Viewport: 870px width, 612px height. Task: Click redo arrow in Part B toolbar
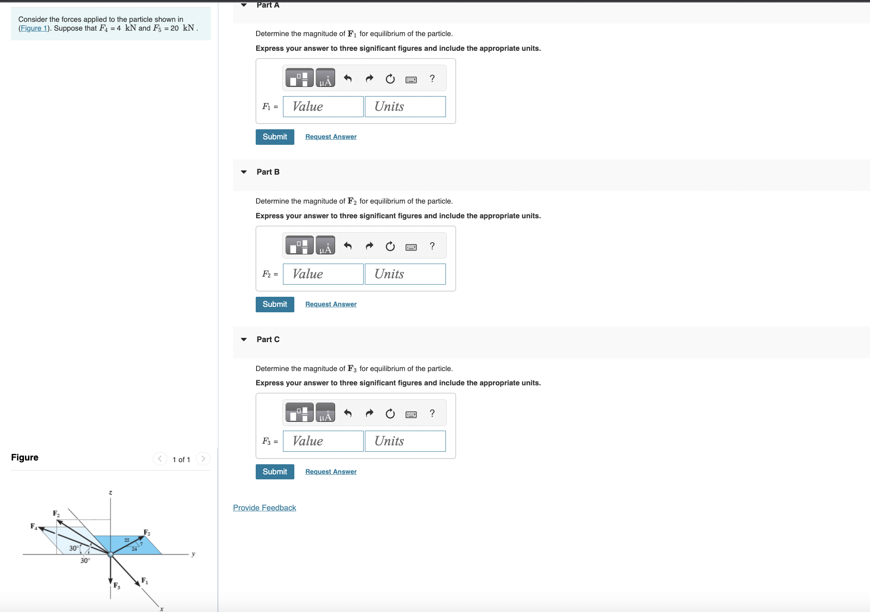click(369, 246)
